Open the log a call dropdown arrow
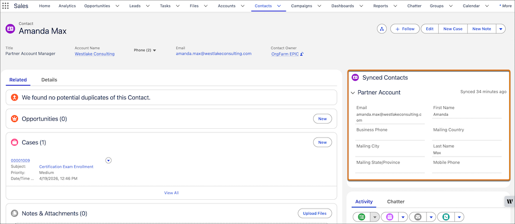The height and width of the screenshot is (224, 515). (x=459, y=217)
